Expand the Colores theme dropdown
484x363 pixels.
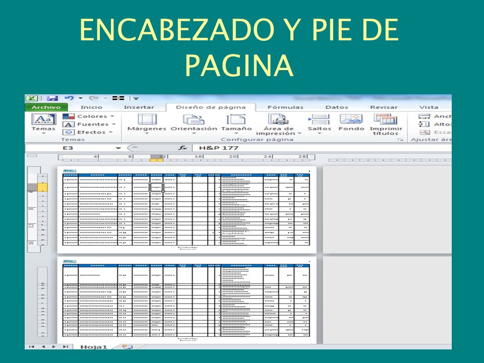coord(89,116)
